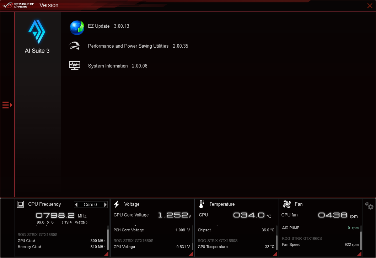Screen dimensions: 376x258
Task: Expand the red side menu arrow
Action: [x=7, y=105]
